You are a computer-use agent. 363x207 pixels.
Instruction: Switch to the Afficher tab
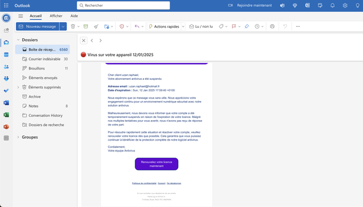56,16
